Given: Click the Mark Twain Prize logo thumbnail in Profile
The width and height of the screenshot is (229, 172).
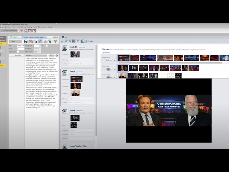Looking at the screenshot, I should pyautogui.click(x=74, y=125).
